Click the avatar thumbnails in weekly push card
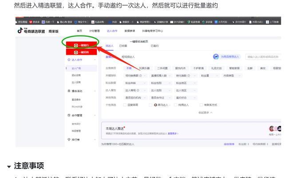Screen dimensions: 301x178 [275, 129]
